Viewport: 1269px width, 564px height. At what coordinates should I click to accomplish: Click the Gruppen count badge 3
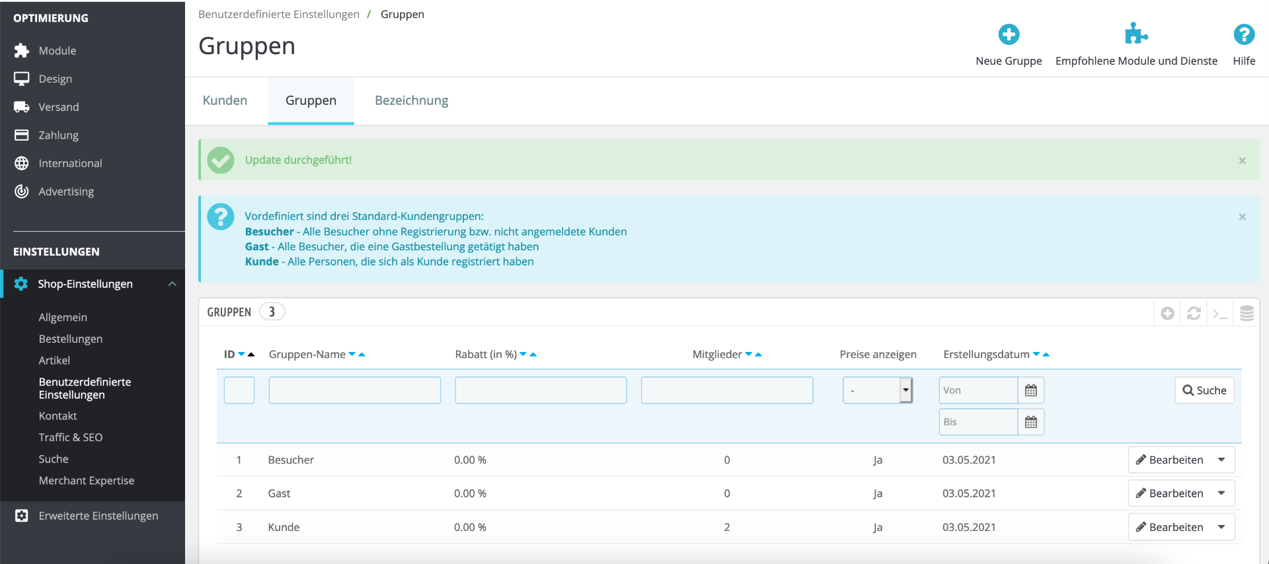[272, 312]
